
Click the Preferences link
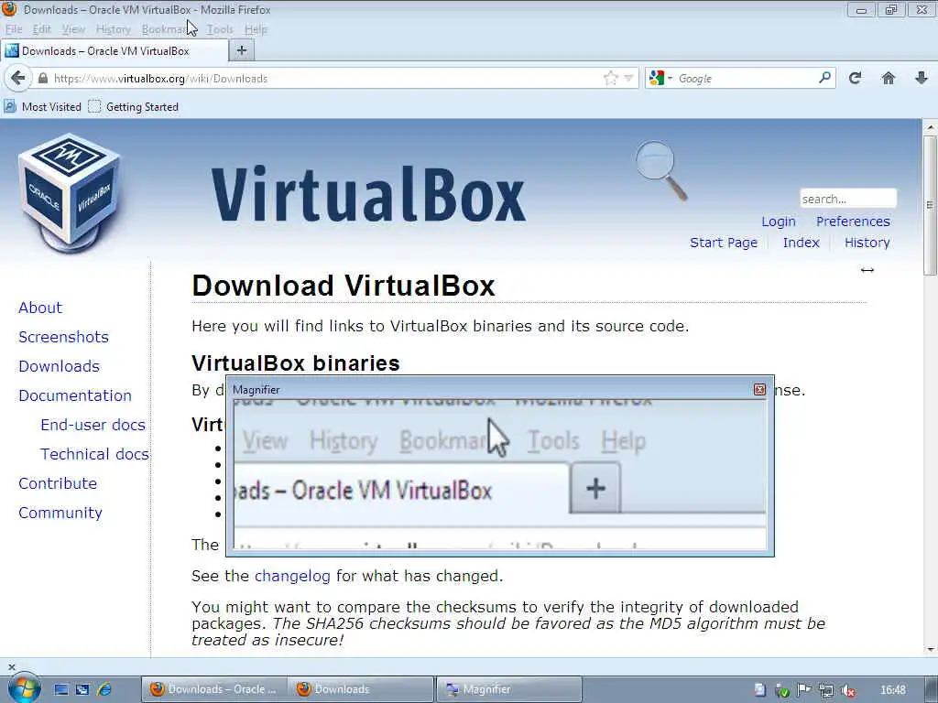tap(853, 222)
